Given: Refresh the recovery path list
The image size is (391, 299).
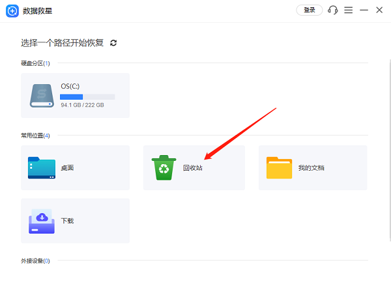Looking at the screenshot, I should pyautogui.click(x=114, y=43).
